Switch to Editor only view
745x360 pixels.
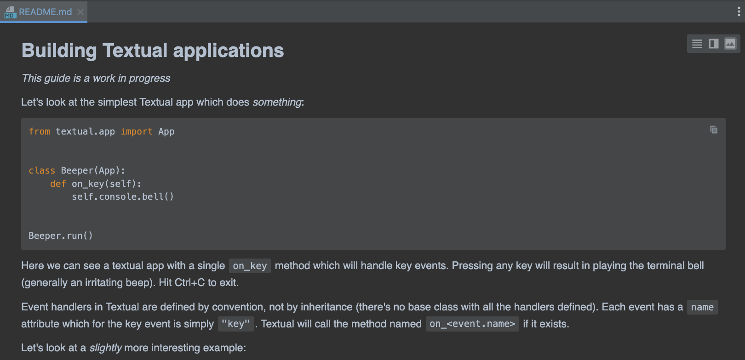697,44
